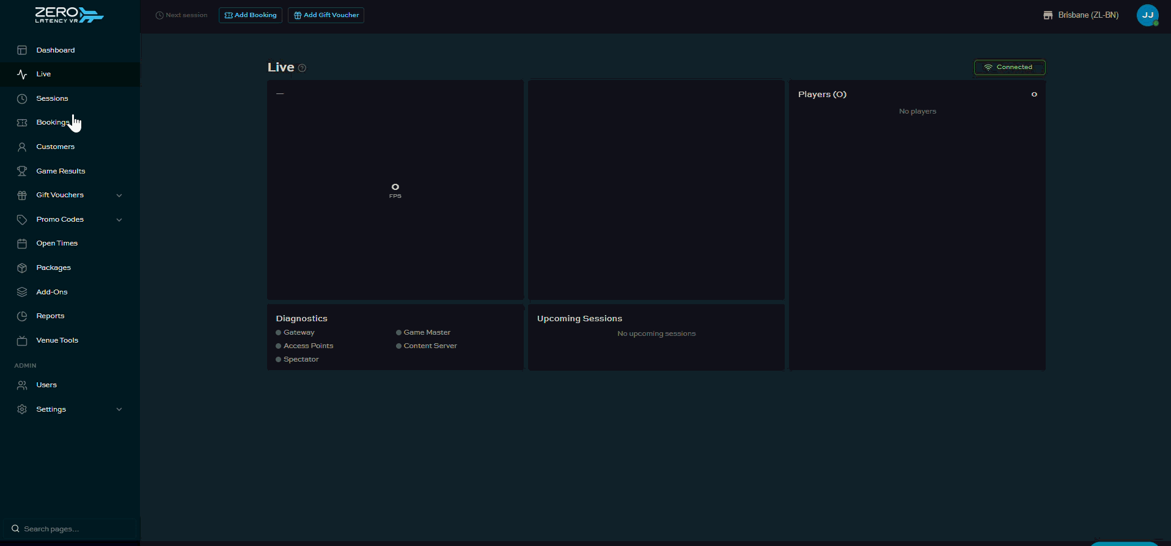Open the JJ user avatar menu

(1147, 15)
